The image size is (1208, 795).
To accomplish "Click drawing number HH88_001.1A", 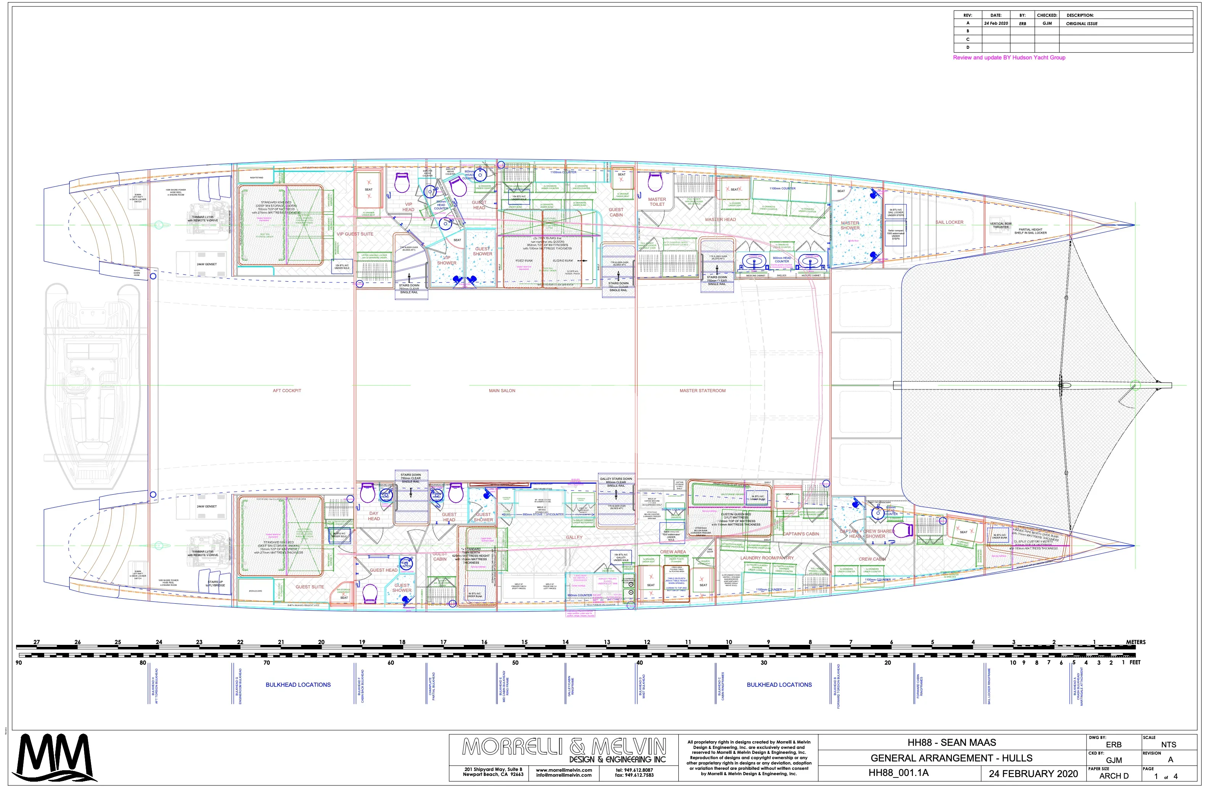I will tap(899, 773).
